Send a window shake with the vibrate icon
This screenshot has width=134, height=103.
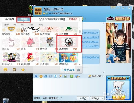[x=50, y=76]
